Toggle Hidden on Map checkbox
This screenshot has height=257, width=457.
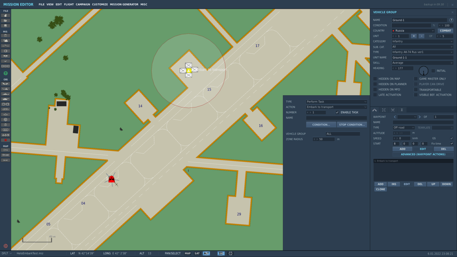375,79
